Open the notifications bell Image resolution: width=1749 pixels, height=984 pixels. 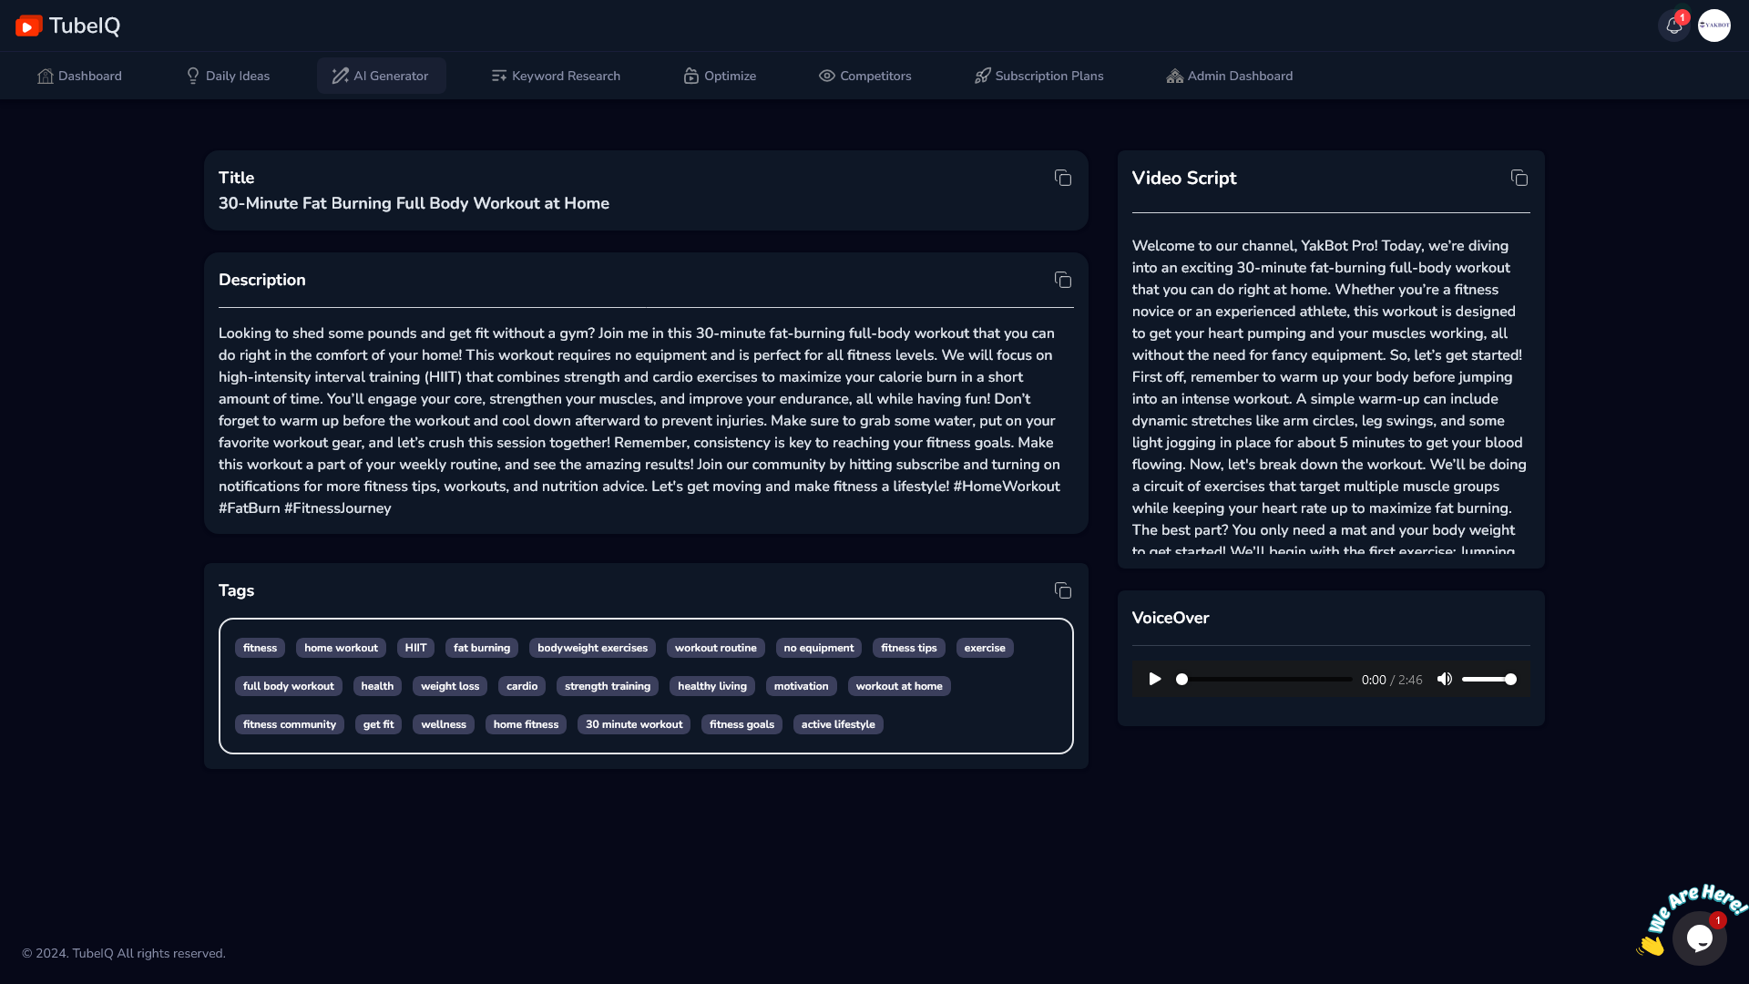point(1673,26)
